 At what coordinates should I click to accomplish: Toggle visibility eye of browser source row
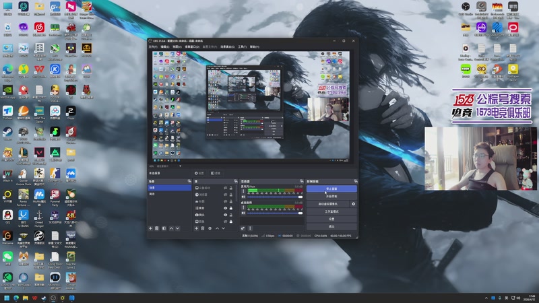[x=226, y=195]
